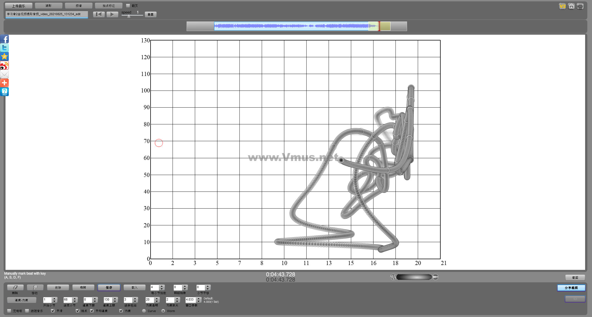Click the Twitter share icon
Image resolution: width=592 pixels, height=317 pixels.
click(4, 48)
